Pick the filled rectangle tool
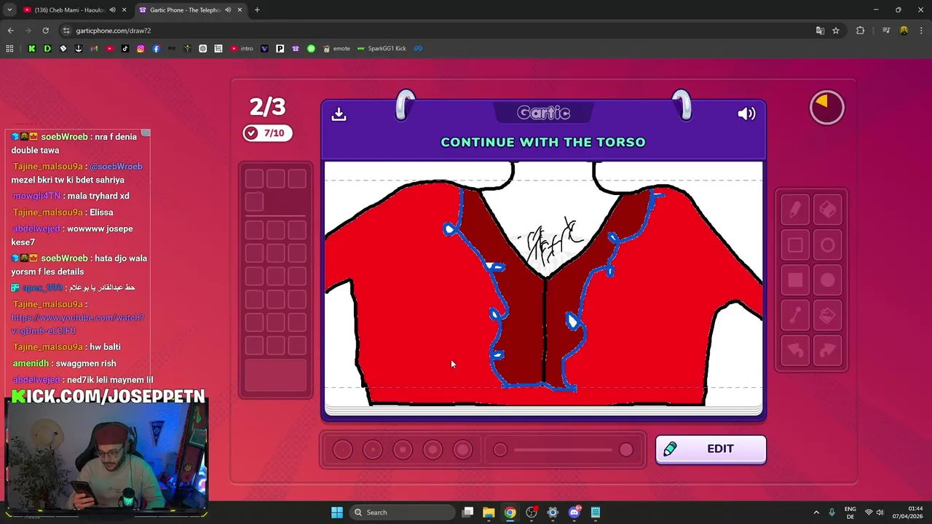932x524 pixels. pos(795,280)
